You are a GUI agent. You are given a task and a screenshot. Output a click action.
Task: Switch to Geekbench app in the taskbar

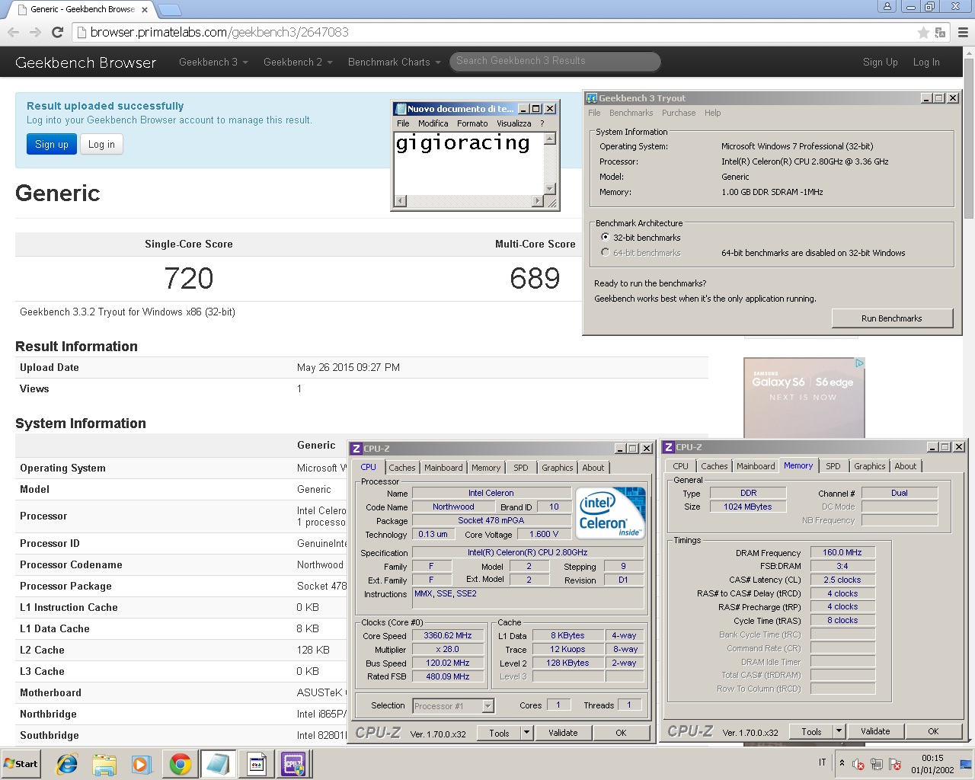click(x=257, y=764)
